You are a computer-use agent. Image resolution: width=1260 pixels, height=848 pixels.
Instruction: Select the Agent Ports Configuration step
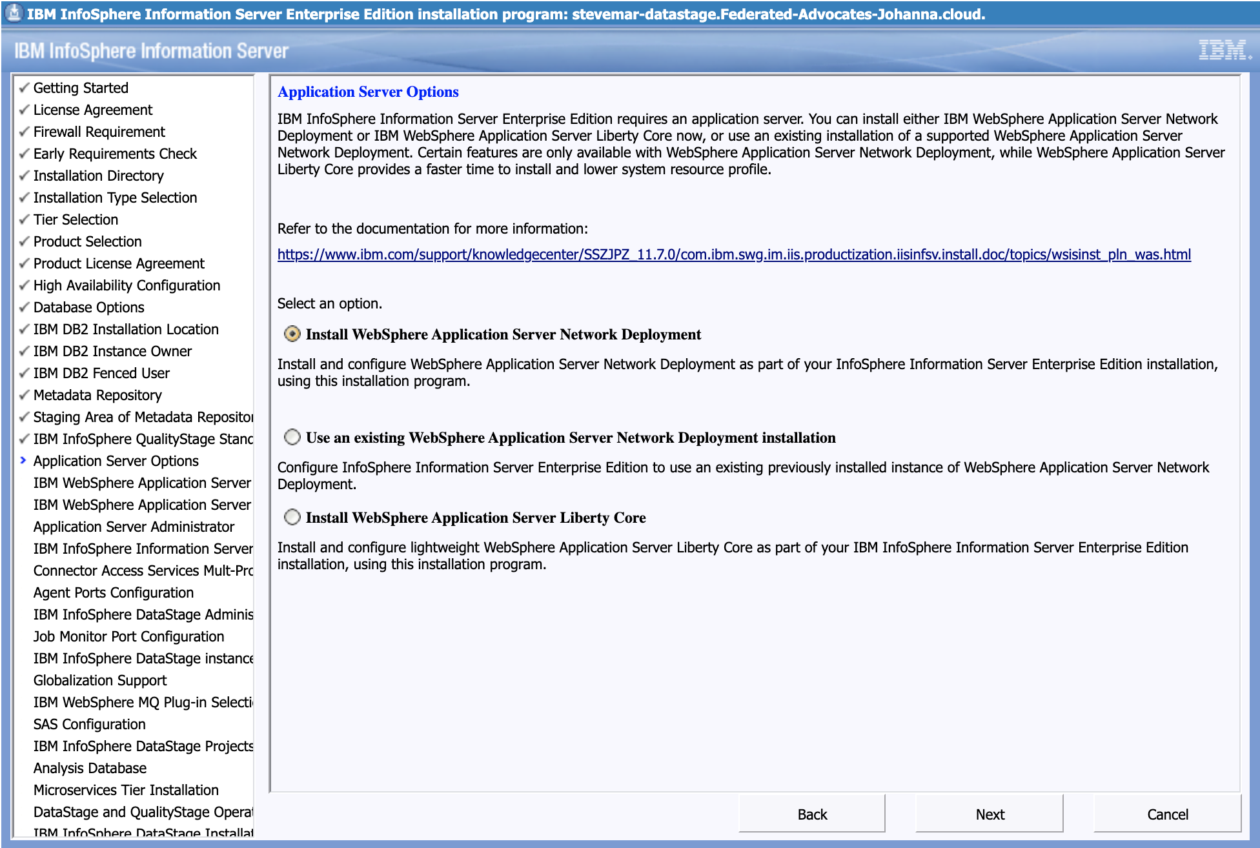click(x=113, y=592)
